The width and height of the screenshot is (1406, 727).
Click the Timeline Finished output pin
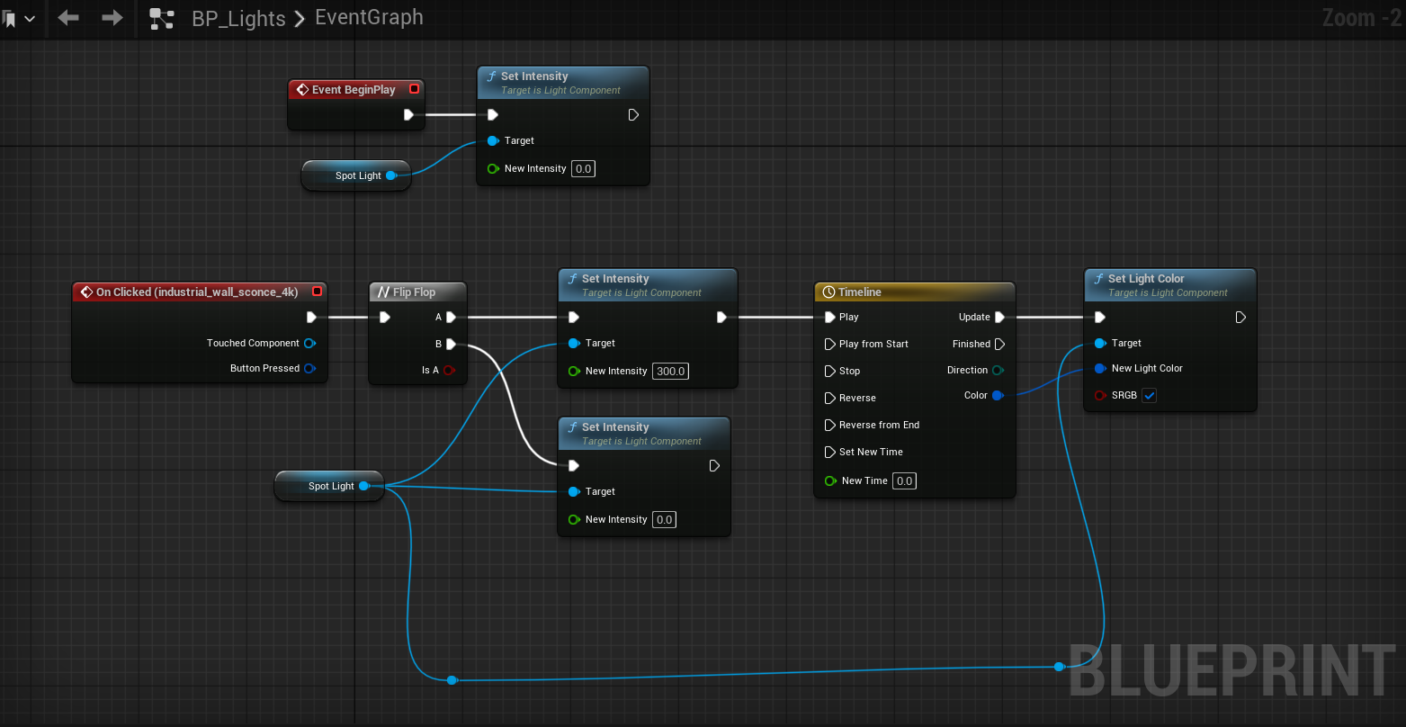pos(999,344)
